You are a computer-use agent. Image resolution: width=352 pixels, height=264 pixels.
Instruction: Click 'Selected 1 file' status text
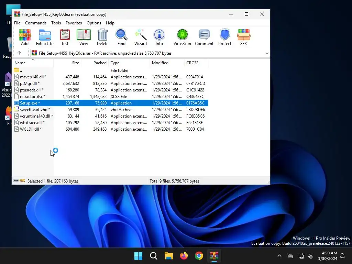pos(53,181)
